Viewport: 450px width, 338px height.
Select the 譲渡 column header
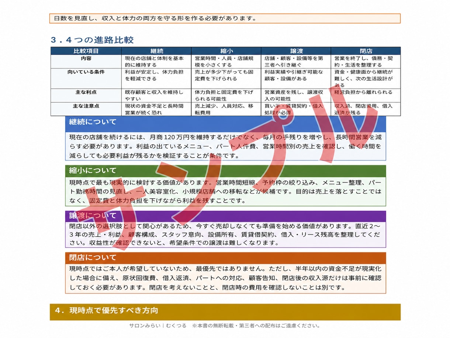click(x=296, y=51)
